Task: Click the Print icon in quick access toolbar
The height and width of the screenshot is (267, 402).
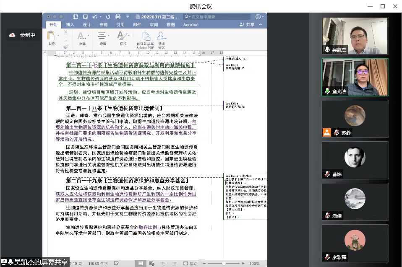Action: click(x=117, y=17)
